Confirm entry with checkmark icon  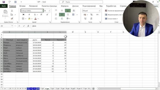tap(24, 26)
